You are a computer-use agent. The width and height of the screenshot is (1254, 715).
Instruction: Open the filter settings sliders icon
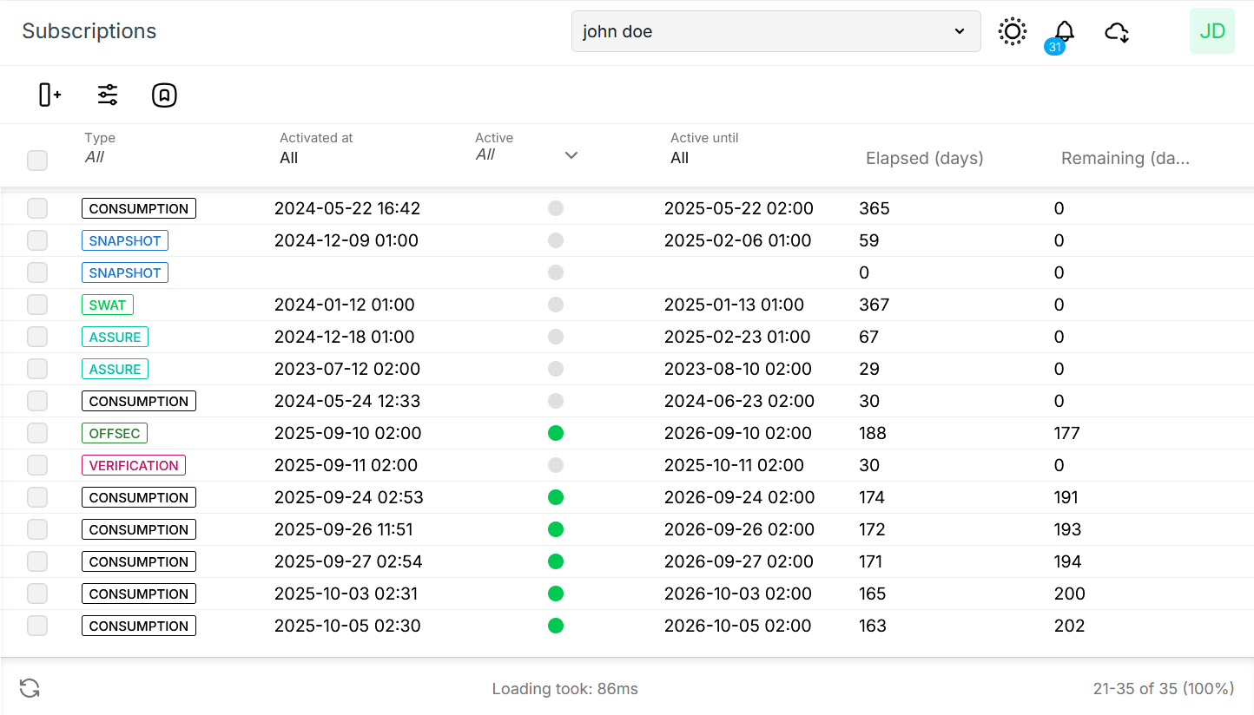pyautogui.click(x=107, y=95)
